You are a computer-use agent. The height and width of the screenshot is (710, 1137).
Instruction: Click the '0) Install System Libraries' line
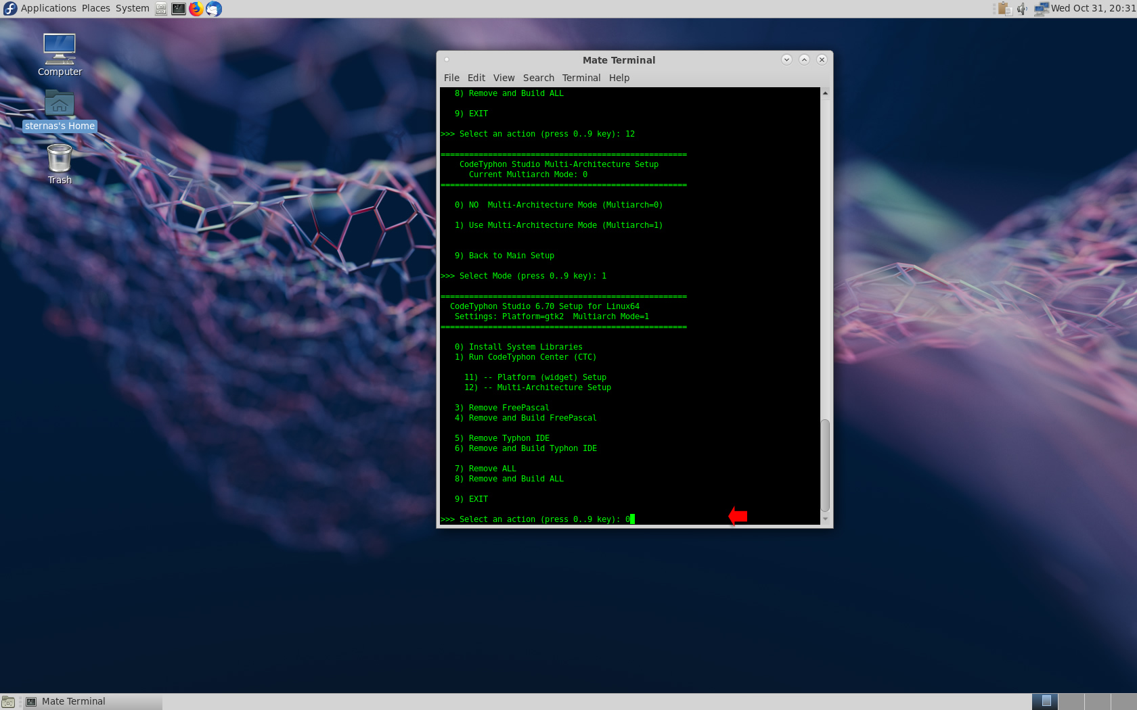518,347
